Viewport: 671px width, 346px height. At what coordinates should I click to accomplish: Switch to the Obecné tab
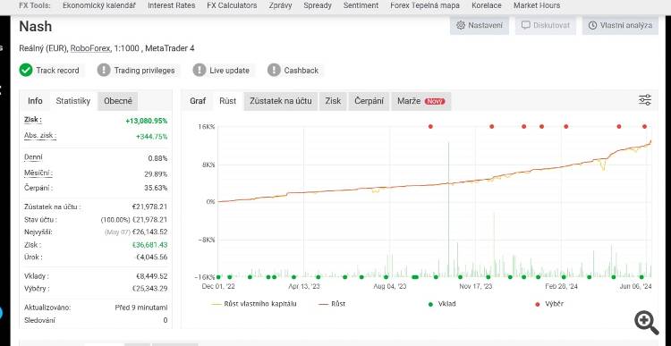(x=118, y=101)
